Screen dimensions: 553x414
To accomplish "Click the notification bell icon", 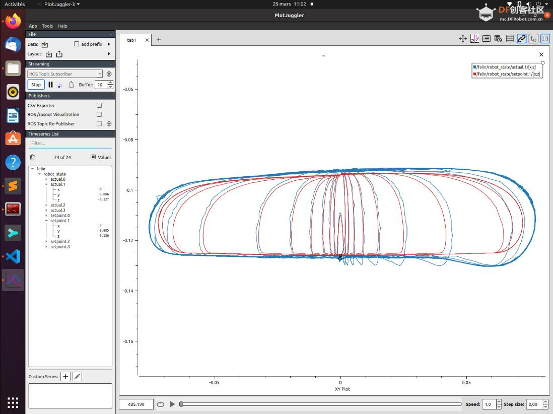I will click(71, 85).
